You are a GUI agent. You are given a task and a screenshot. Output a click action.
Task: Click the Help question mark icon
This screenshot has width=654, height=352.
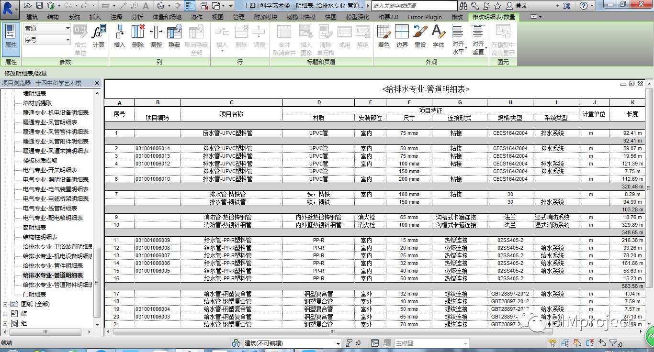pyautogui.click(x=584, y=6)
